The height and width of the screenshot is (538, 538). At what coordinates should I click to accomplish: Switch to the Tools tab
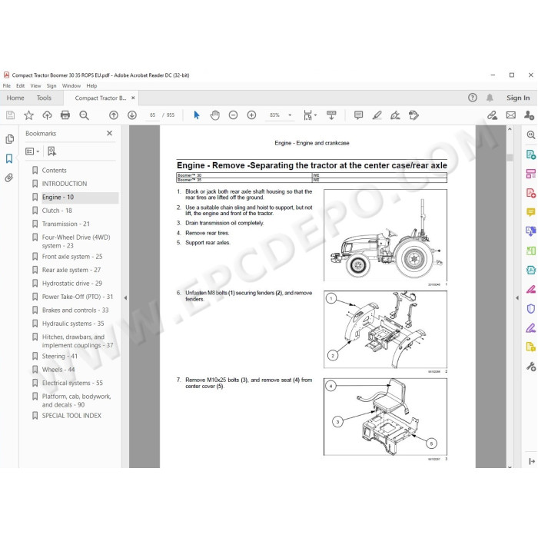point(44,98)
